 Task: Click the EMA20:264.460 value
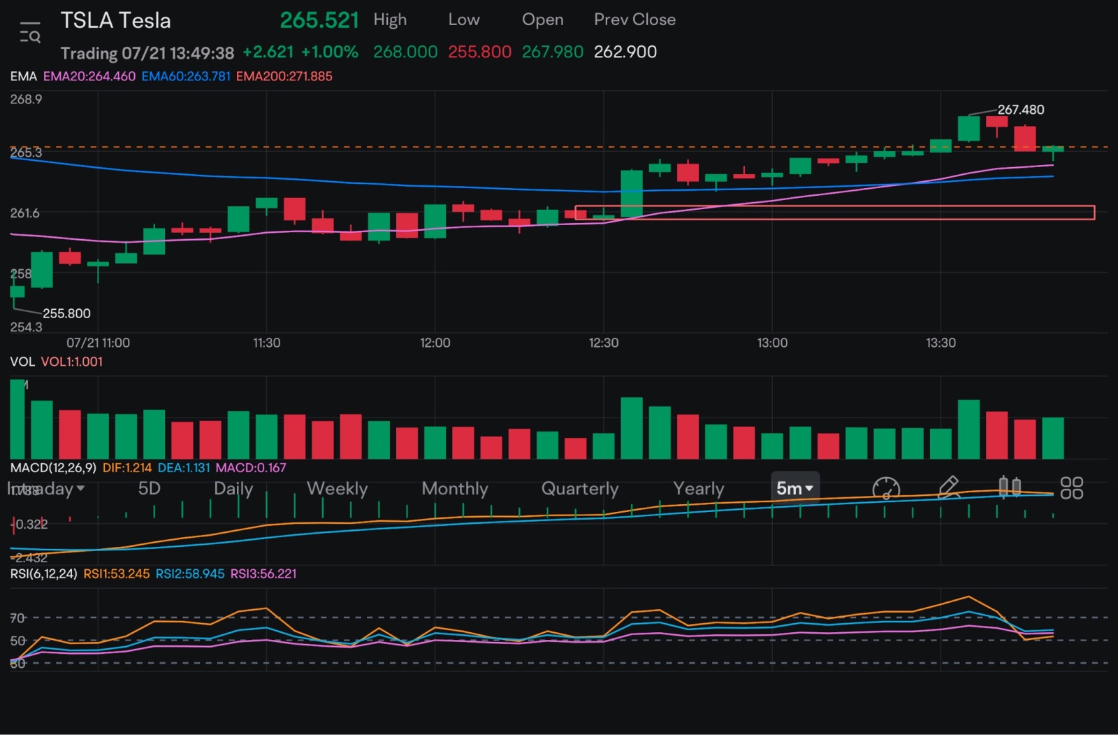(x=89, y=76)
